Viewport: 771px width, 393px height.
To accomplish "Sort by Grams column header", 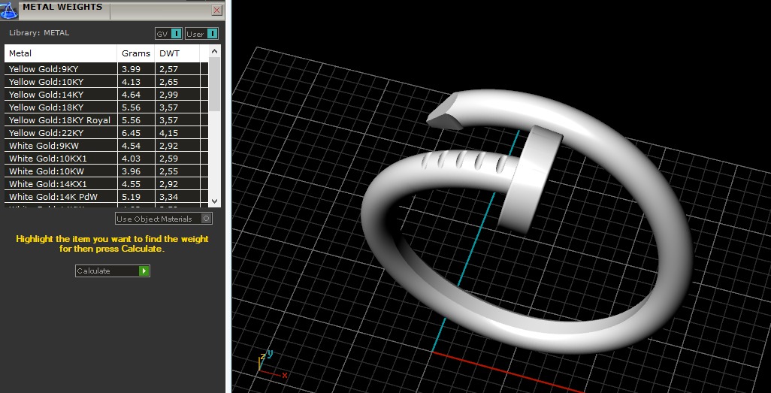I will click(136, 53).
